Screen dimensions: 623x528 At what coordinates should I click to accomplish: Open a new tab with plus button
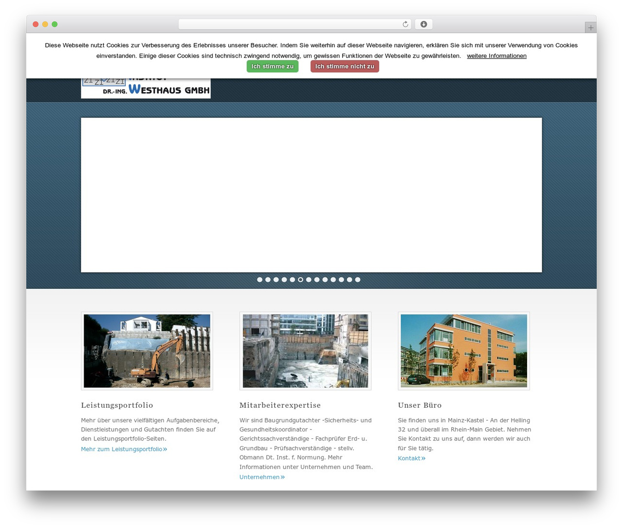click(x=590, y=28)
